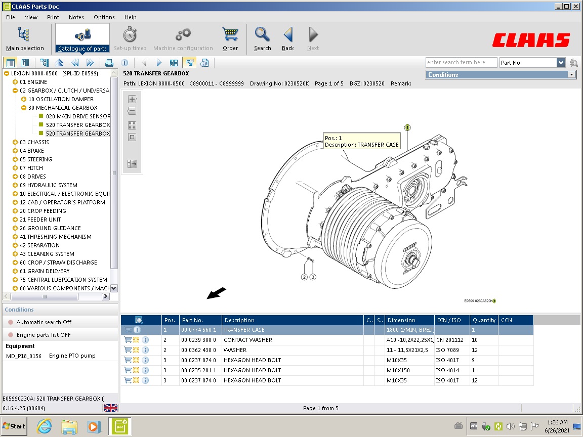
Task: Open the Catalogue of parts section
Action: (x=82, y=38)
